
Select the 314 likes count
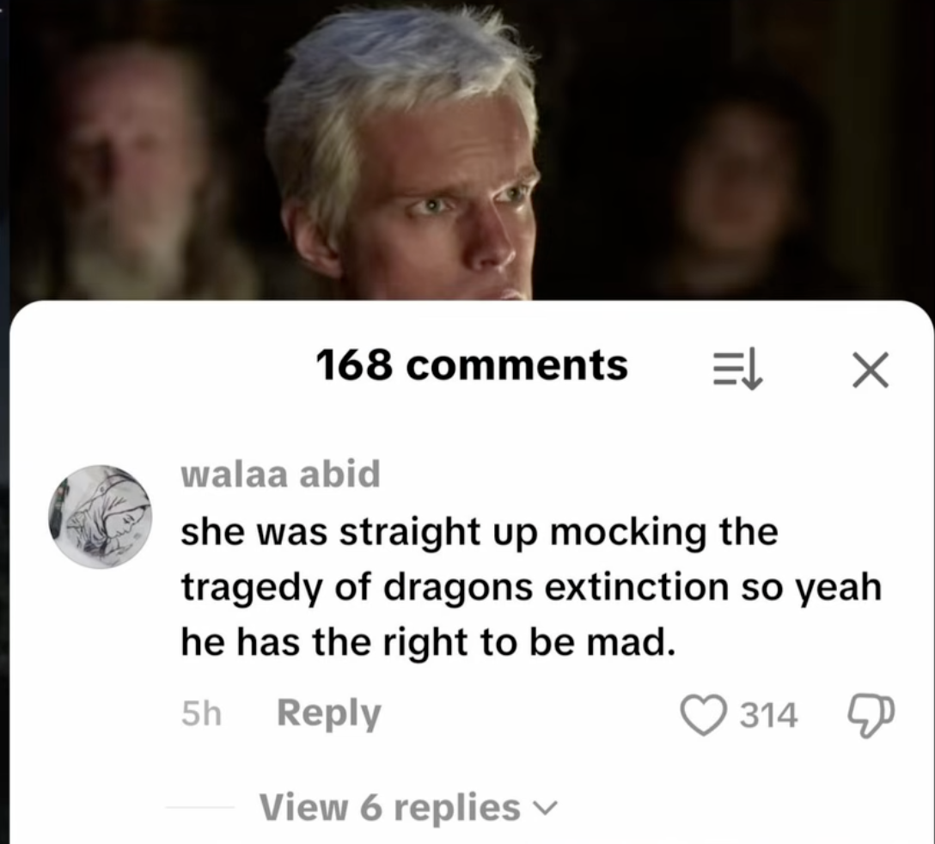768,714
